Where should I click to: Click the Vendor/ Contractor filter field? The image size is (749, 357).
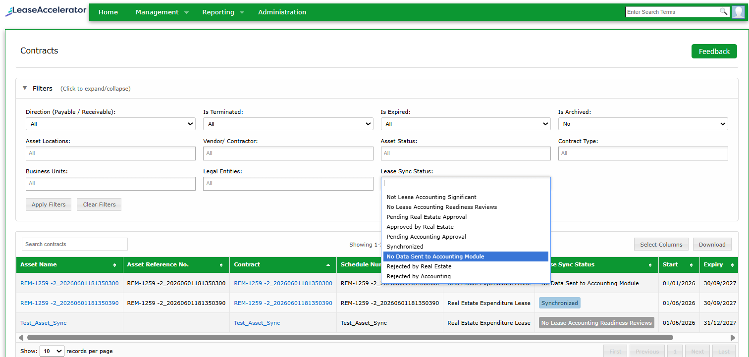288,153
